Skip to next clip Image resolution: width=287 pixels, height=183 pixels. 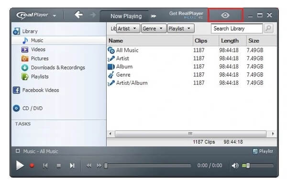[x=72, y=166]
